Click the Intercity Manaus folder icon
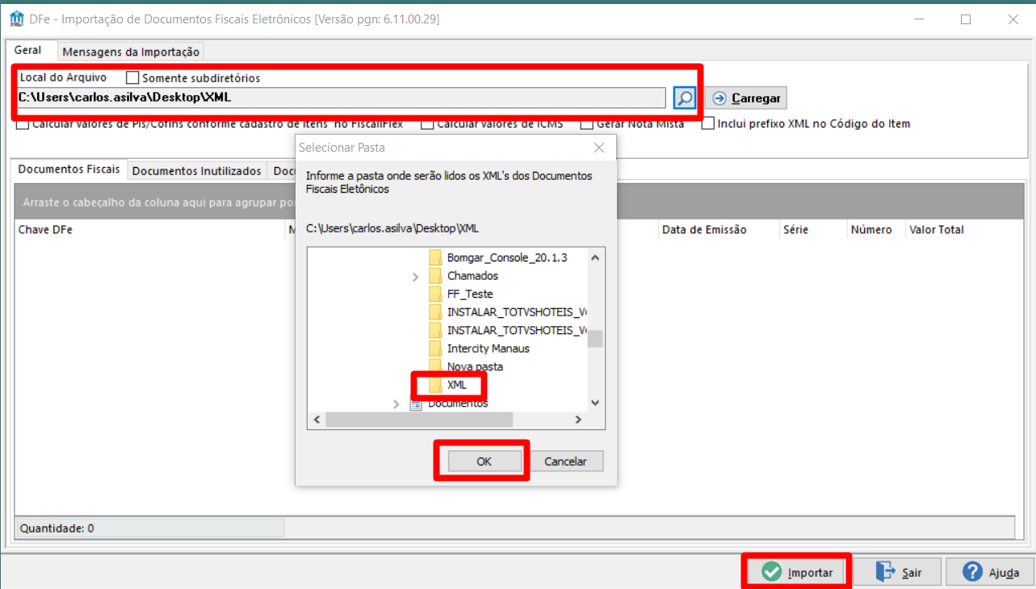 [x=435, y=349]
